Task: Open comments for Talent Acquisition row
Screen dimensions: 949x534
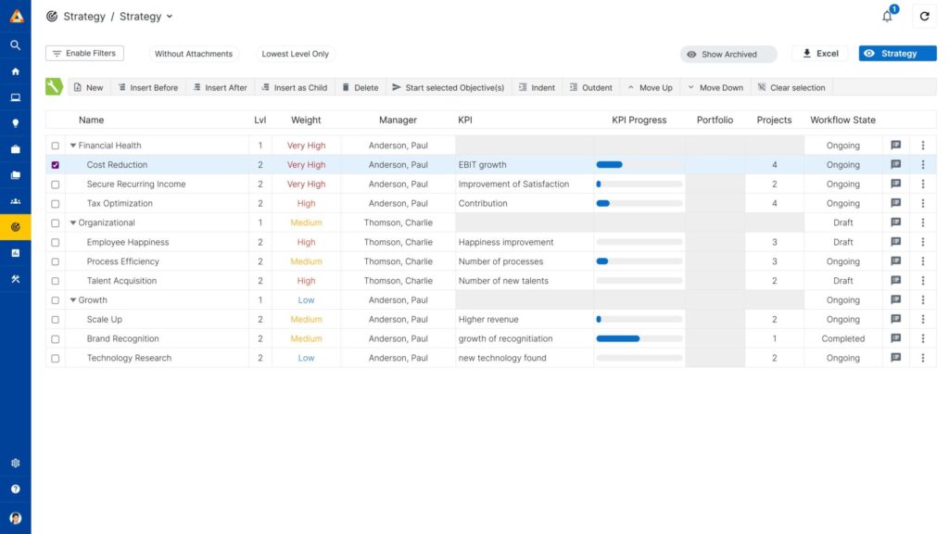Action: coord(896,280)
